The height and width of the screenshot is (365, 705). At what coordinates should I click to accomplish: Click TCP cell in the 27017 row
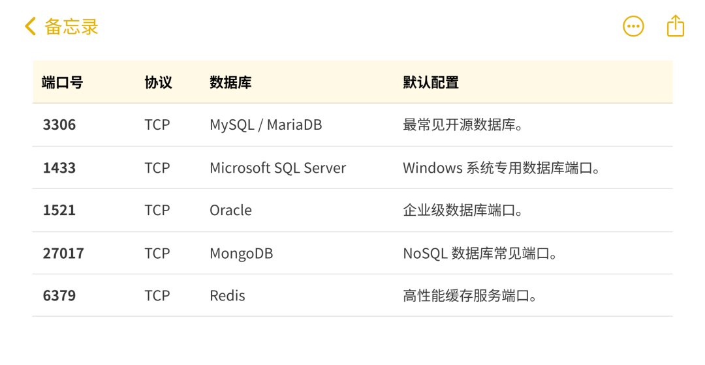coord(157,253)
